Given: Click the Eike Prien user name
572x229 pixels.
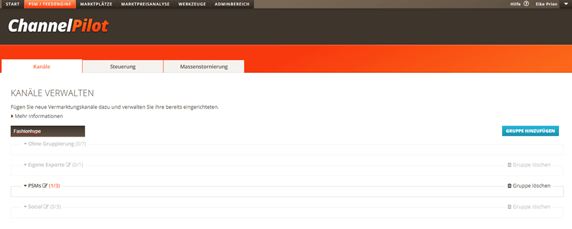Looking at the screenshot, I should click(546, 4).
